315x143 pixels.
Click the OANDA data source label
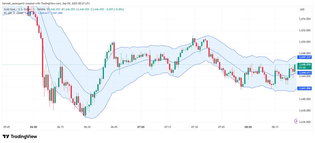pyautogui.click(x=42, y=9)
